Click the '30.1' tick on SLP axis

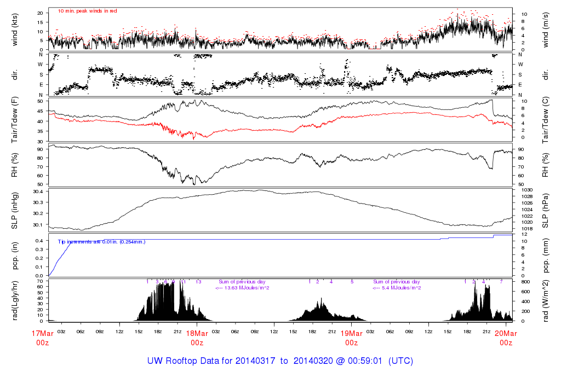[x=38, y=225]
